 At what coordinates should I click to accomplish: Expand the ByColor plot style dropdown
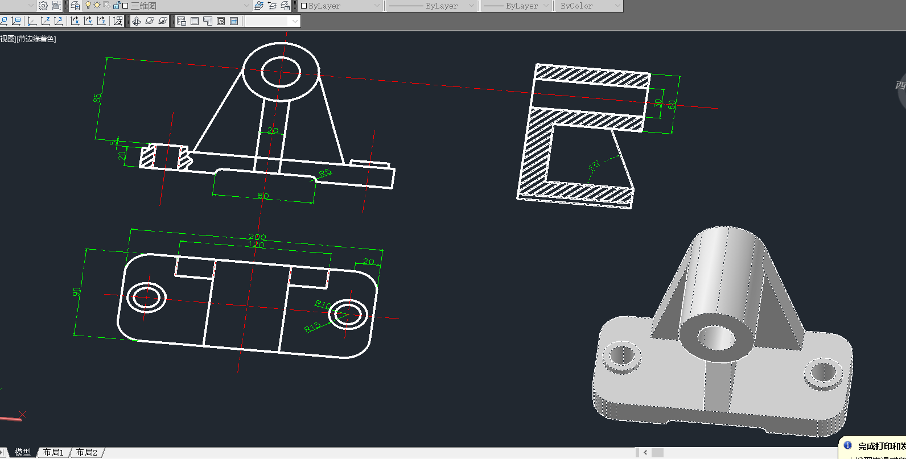(x=618, y=6)
